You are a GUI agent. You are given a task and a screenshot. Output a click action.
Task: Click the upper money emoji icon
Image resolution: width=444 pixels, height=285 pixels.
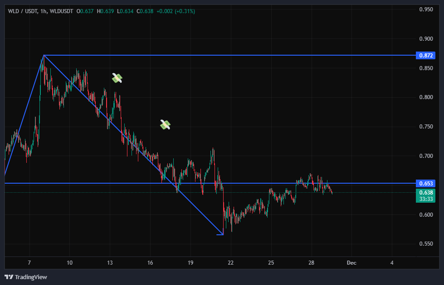coord(117,78)
